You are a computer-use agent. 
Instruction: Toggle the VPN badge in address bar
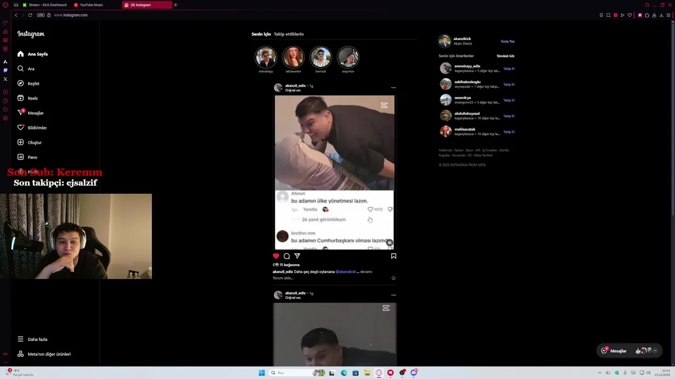coord(41,15)
